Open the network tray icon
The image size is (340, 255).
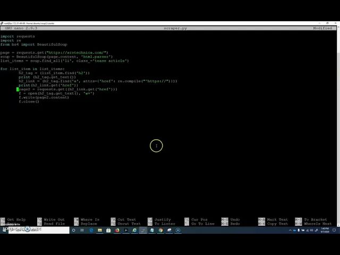307,230
